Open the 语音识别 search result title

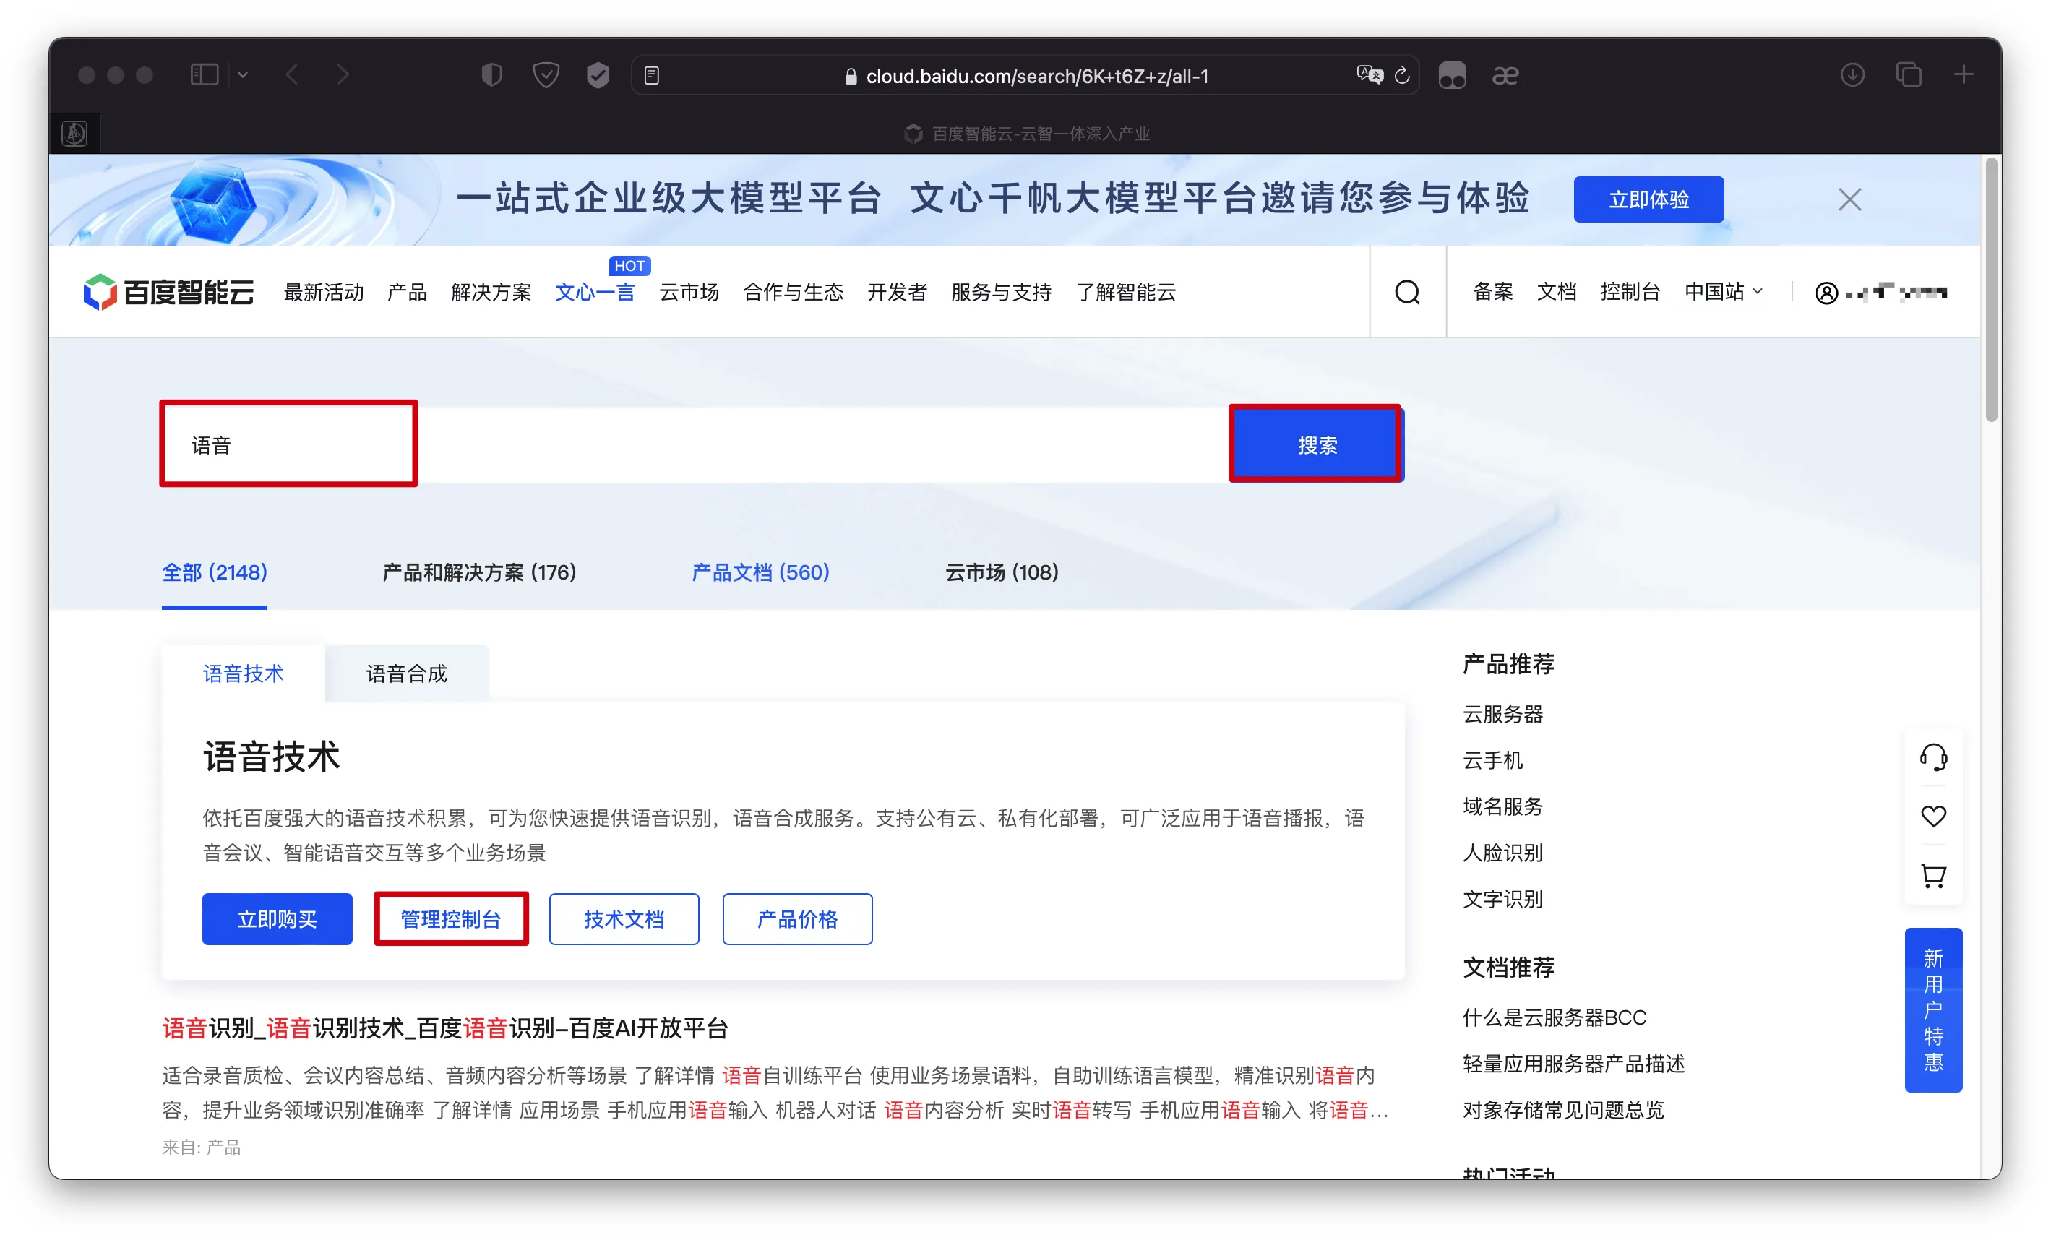[x=445, y=1028]
